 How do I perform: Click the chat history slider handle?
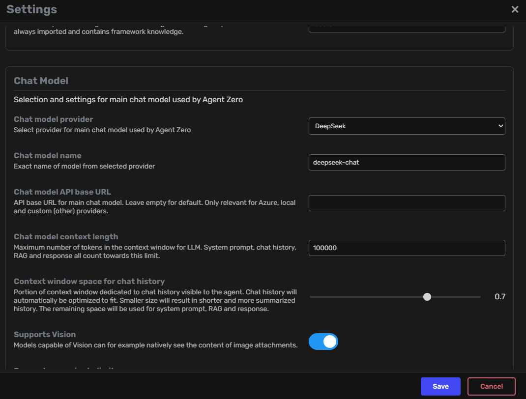(427, 296)
